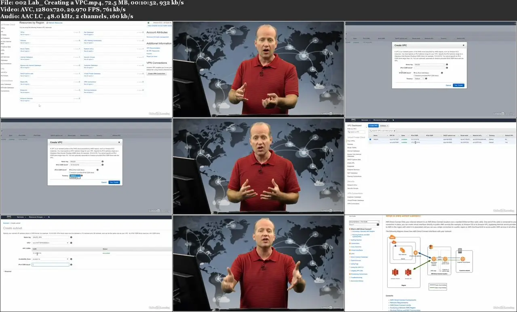The height and width of the screenshot is (312, 517).
Task: Click the AWS logo on the Create subnet page
Action: point(8,217)
